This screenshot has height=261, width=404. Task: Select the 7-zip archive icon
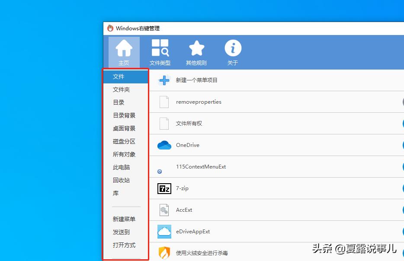click(x=164, y=188)
